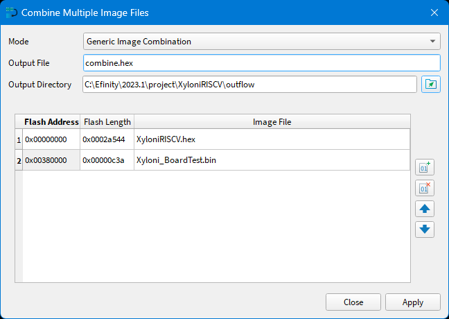The image size is (449, 319).
Task: Open the Mode dropdown list
Action: [x=261, y=42]
